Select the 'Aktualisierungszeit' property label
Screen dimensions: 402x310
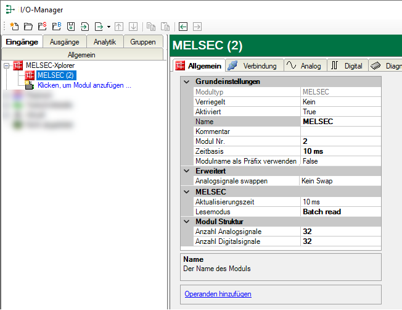click(x=224, y=202)
